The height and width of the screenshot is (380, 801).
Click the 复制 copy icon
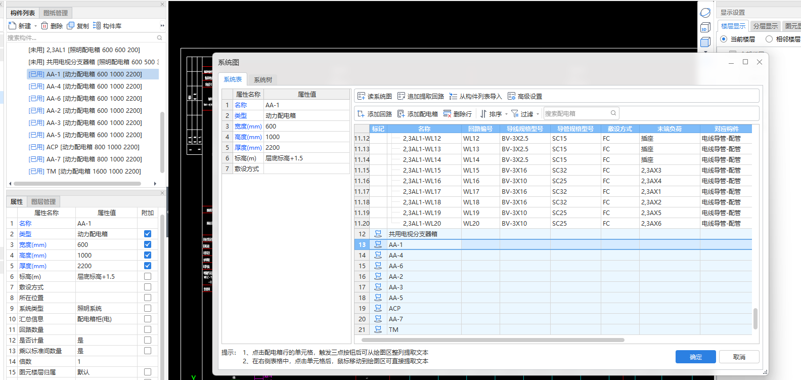(x=70, y=26)
